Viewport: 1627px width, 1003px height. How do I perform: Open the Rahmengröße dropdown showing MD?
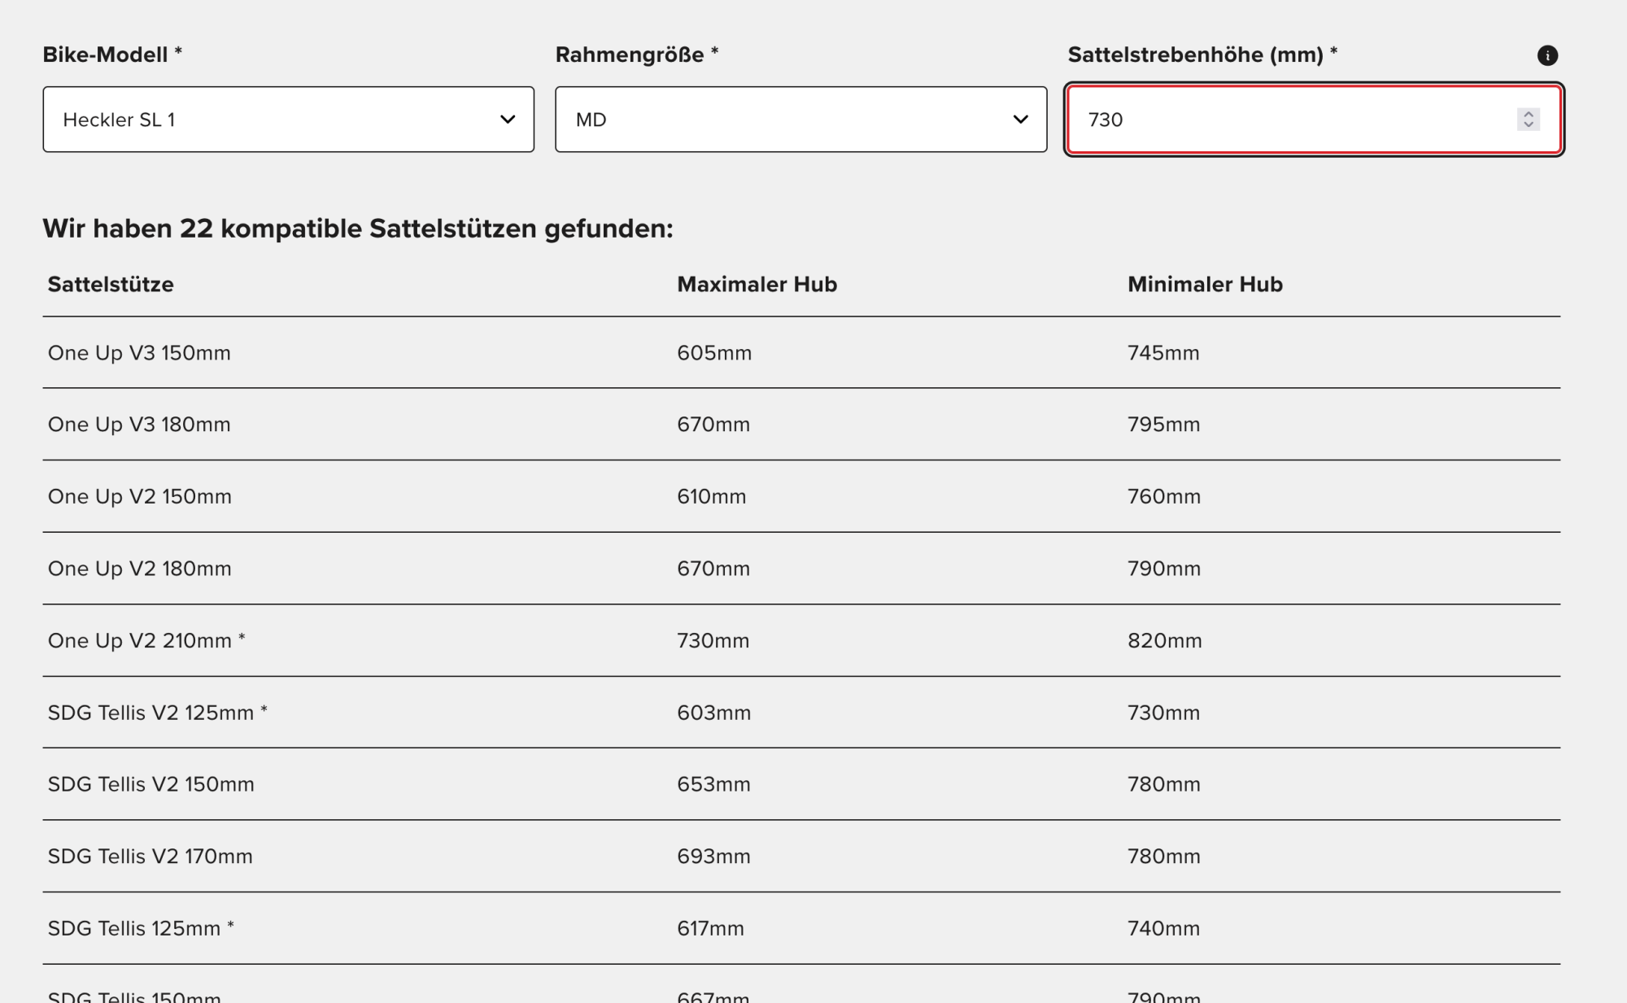pos(801,120)
